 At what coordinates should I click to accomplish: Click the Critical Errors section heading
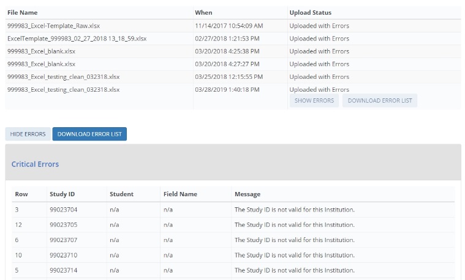click(35, 164)
